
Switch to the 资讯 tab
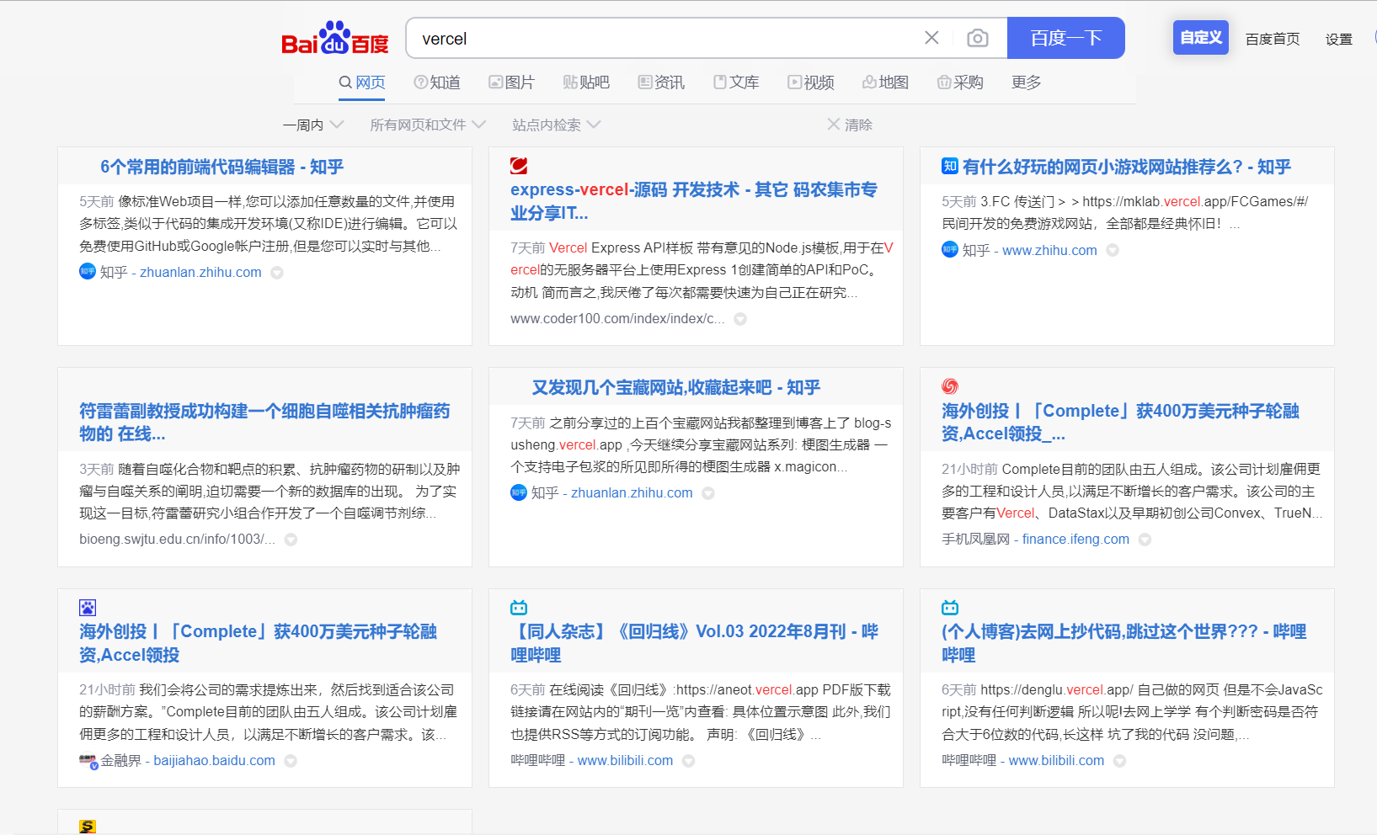[x=662, y=82]
